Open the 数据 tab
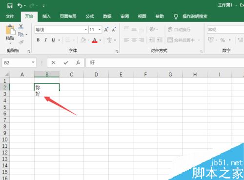The width and height of the screenshot is (244, 180). pyautogui.click(x=107, y=16)
